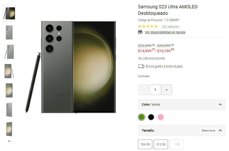Open Ver más promociones link
Screen dimensions: 229x151
[151, 58]
